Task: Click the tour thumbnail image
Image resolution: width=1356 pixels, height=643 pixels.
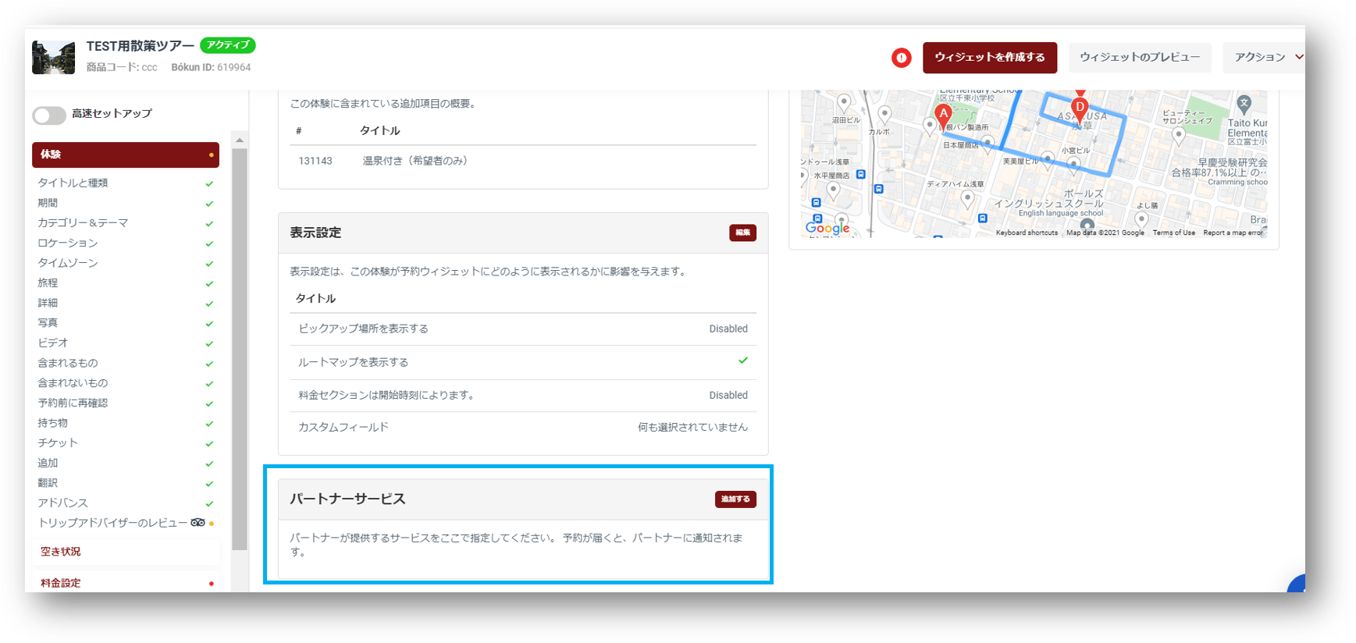Action: (53, 58)
